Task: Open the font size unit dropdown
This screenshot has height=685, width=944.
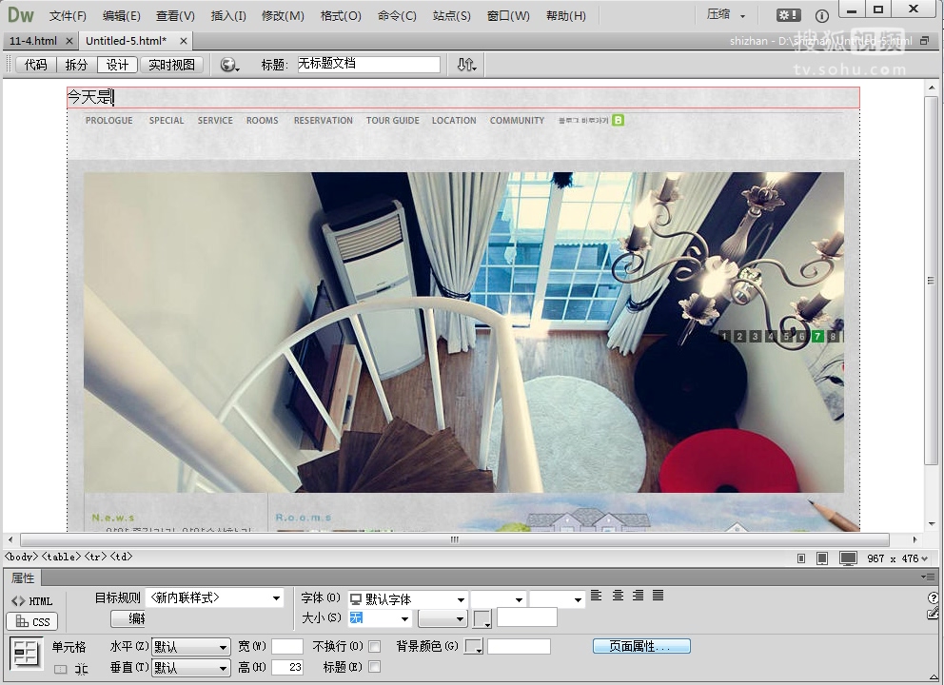Action: (x=442, y=618)
